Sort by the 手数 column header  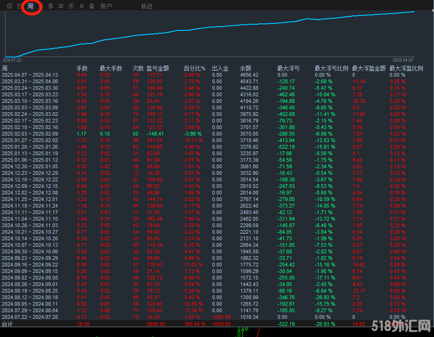point(82,68)
